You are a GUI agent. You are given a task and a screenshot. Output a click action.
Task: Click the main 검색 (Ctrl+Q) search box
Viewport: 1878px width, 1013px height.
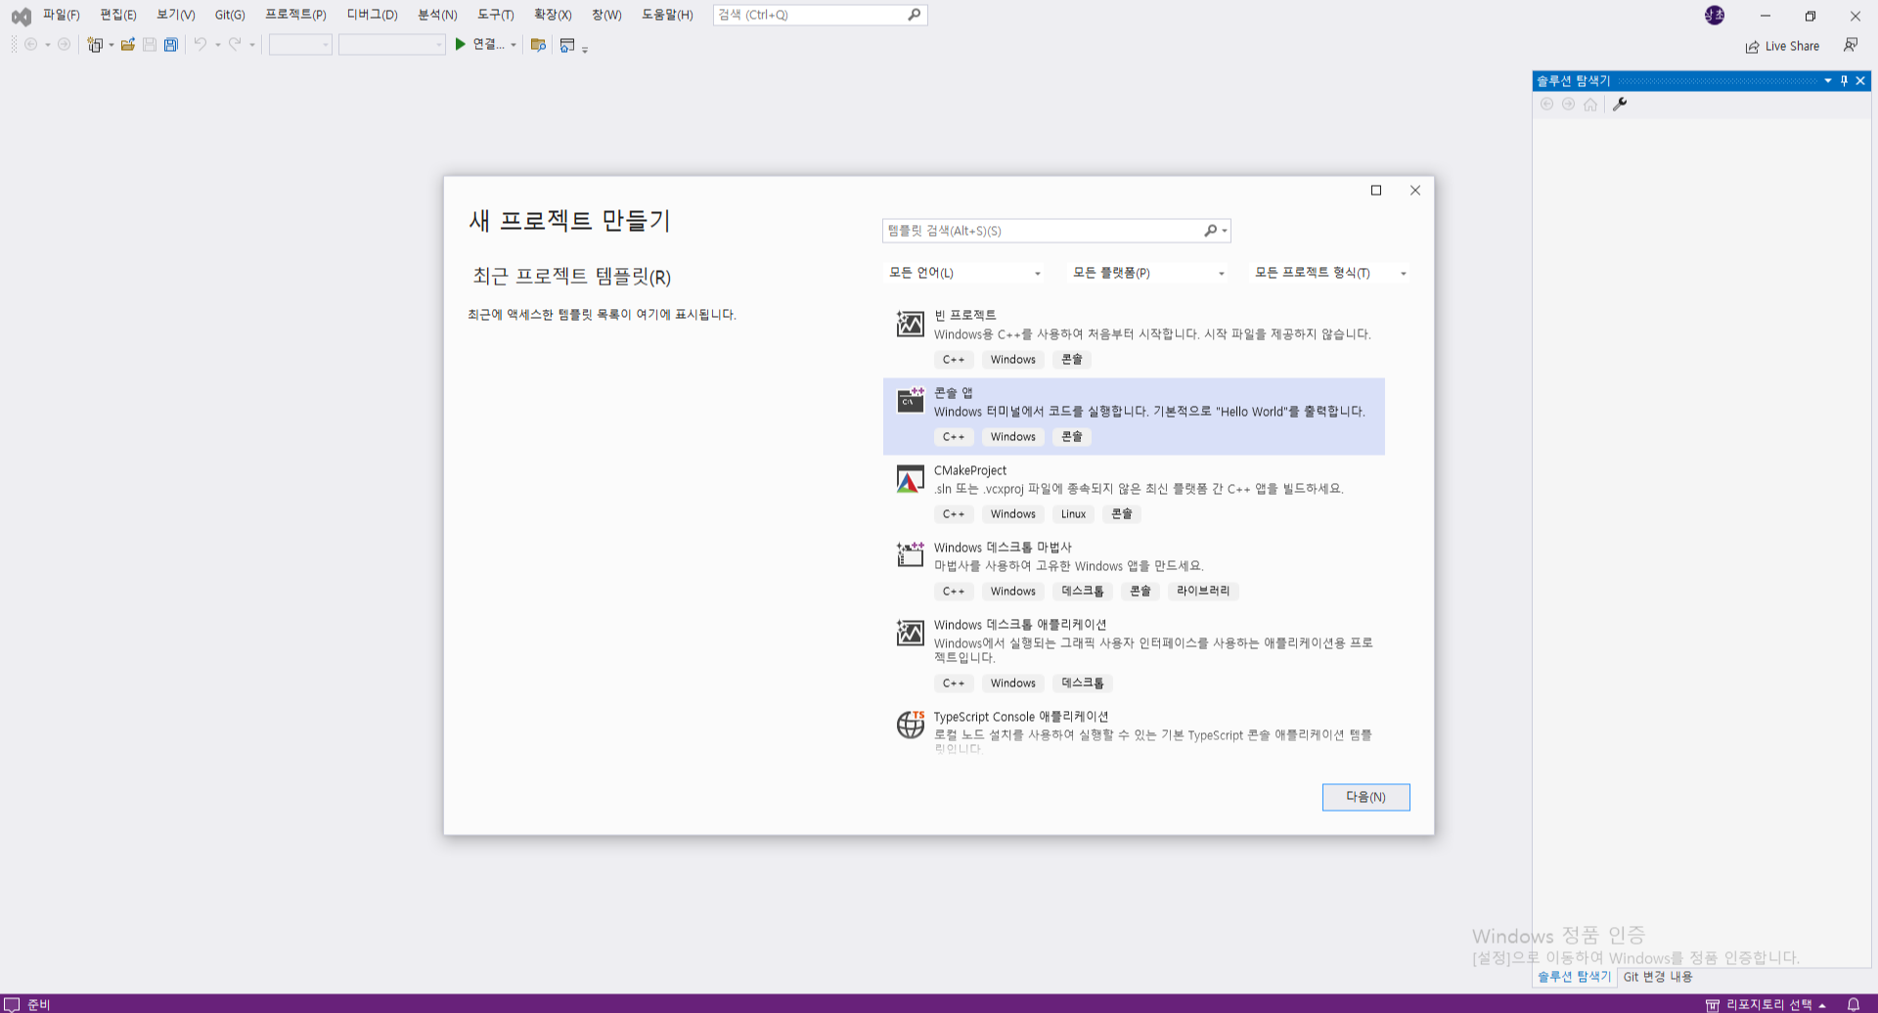point(820,15)
